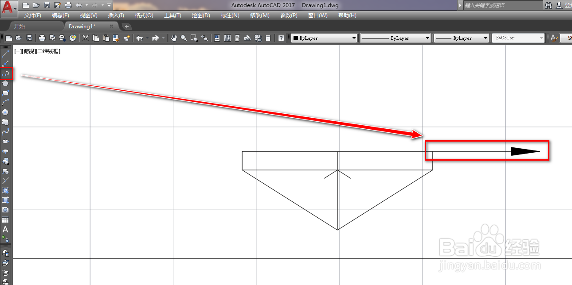Click the Text style A icon
The height and width of the screenshot is (285, 572).
coord(554,38)
